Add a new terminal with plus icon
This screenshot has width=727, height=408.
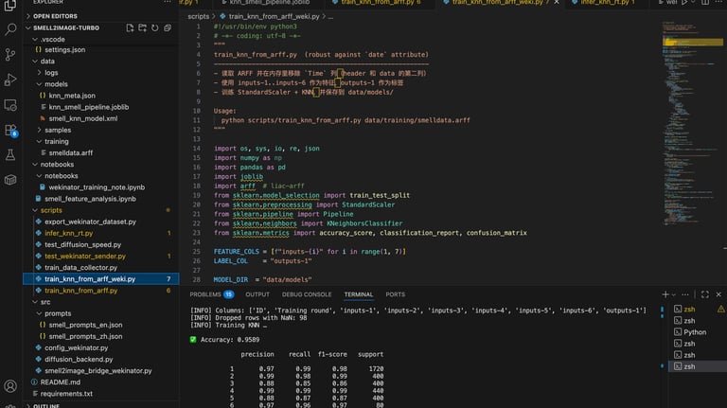(665, 294)
